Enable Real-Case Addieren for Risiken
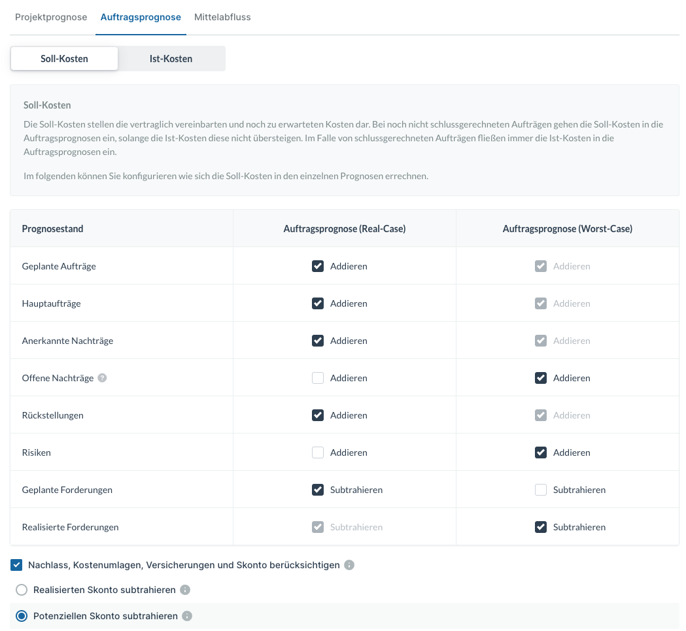 (318, 452)
